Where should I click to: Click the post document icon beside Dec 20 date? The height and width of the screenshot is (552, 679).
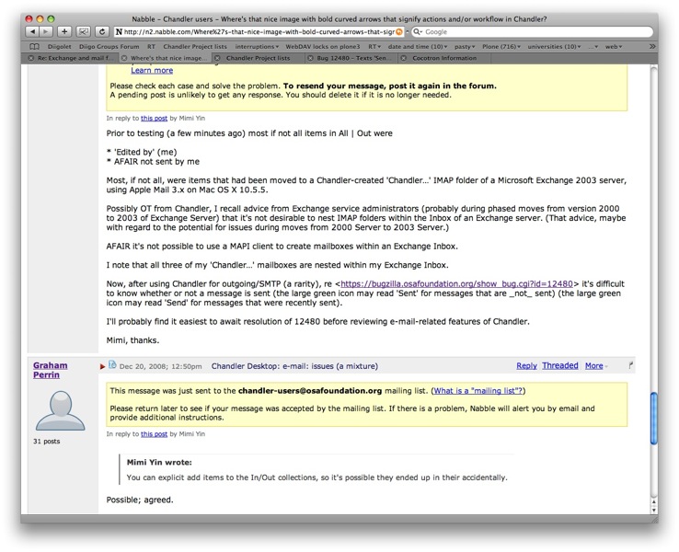pyautogui.click(x=112, y=365)
